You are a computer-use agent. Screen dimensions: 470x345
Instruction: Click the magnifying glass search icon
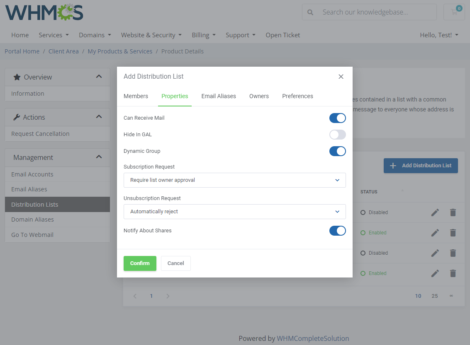click(x=310, y=12)
